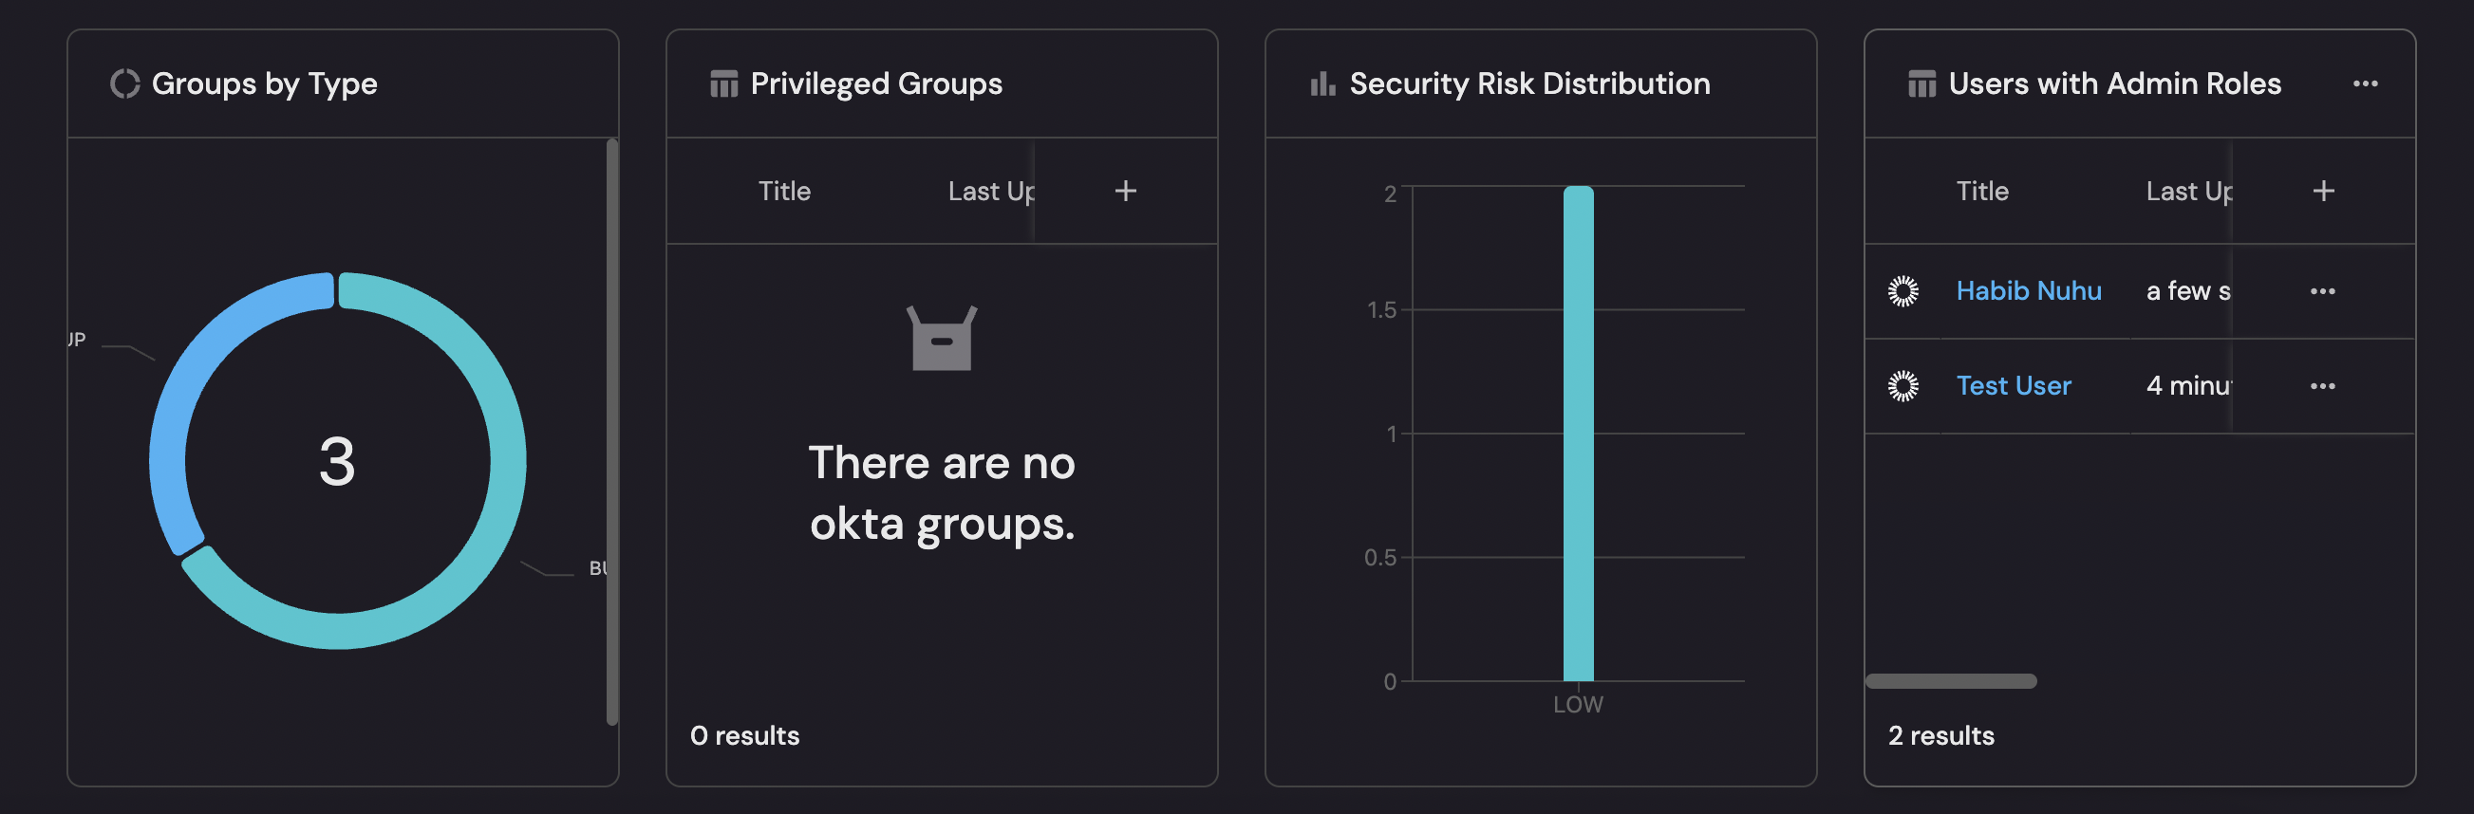Open the Test User link
This screenshot has height=814, width=2474.
[2013, 386]
